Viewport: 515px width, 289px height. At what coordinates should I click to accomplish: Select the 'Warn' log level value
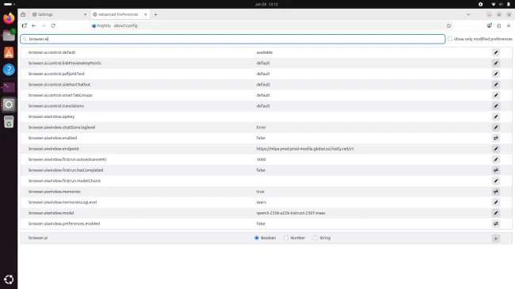click(261, 203)
